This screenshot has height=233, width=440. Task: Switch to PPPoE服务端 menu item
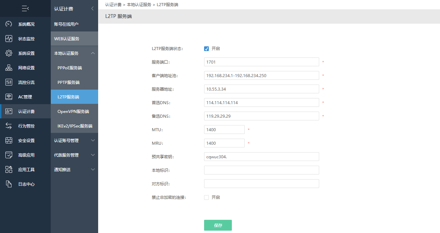pos(70,68)
